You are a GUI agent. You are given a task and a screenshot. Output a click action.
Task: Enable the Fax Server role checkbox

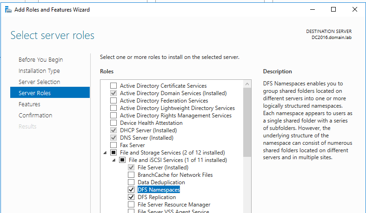point(113,145)
